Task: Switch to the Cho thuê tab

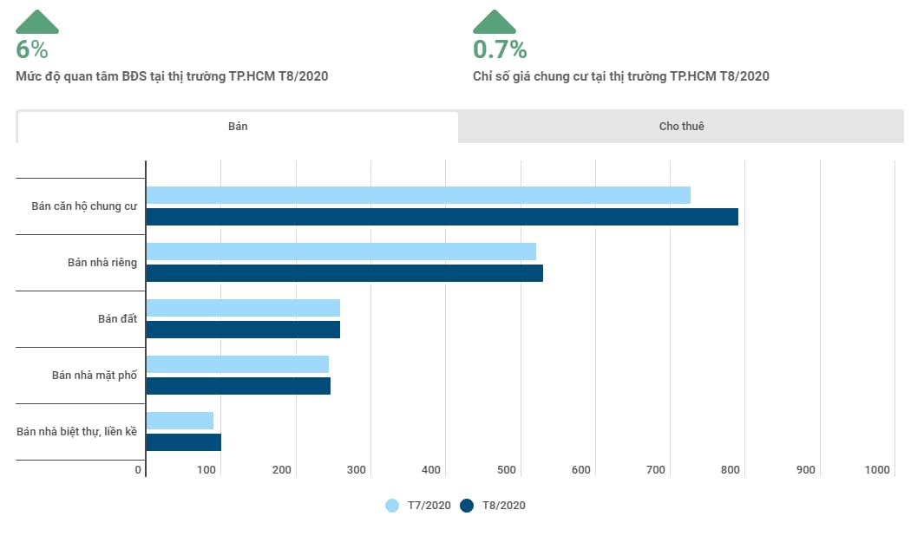Action: click(x=681, y=127)
